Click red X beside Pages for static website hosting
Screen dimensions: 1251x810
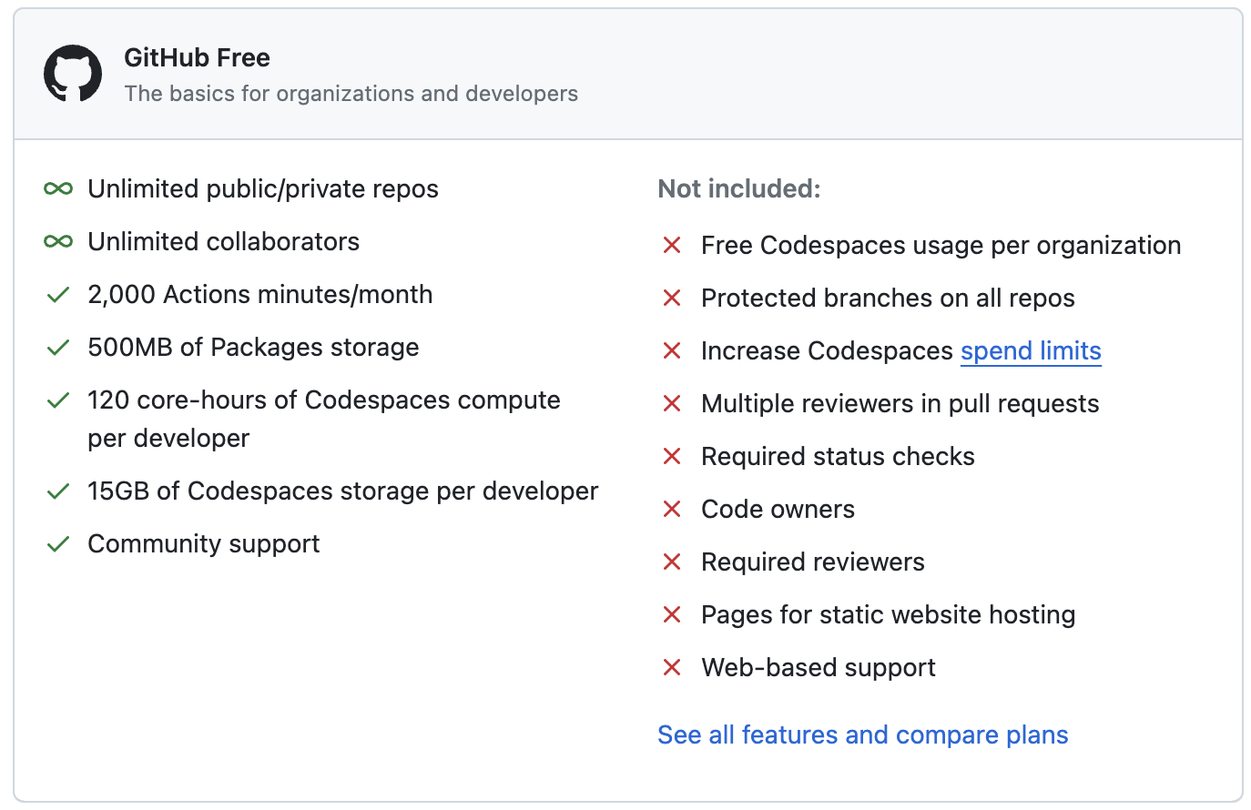(x=672, y=614)
